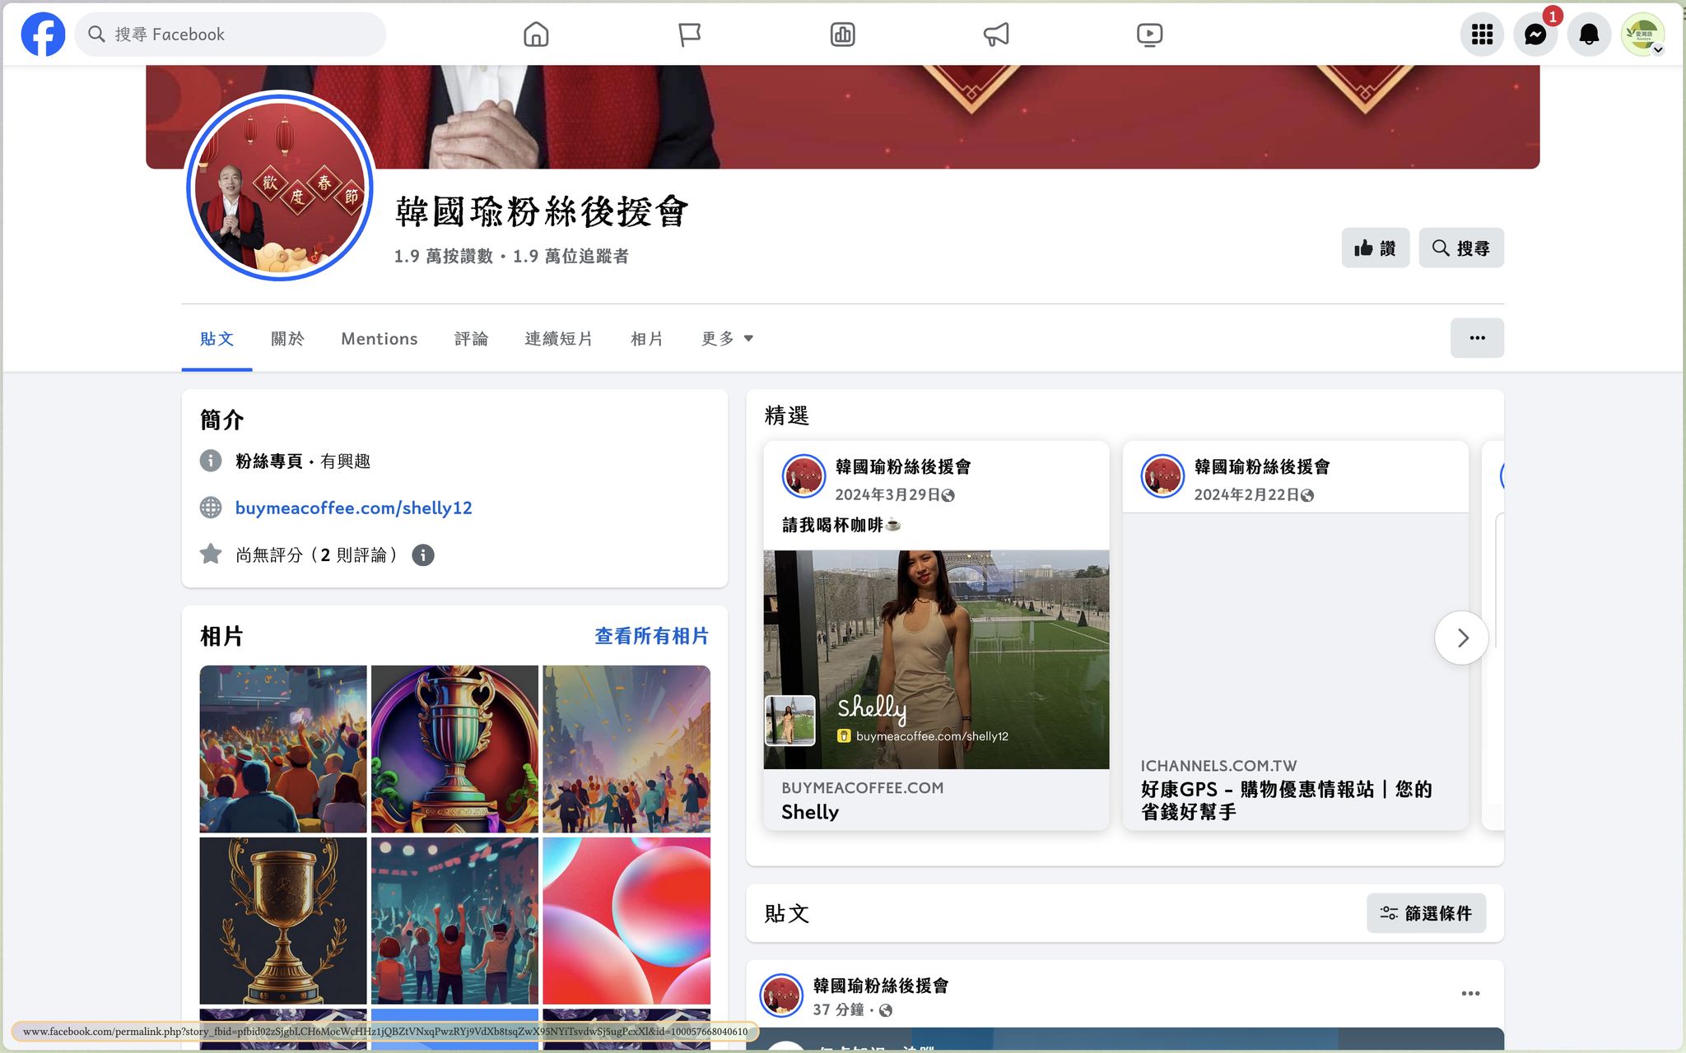Switch to the 關於 tab

287,339
